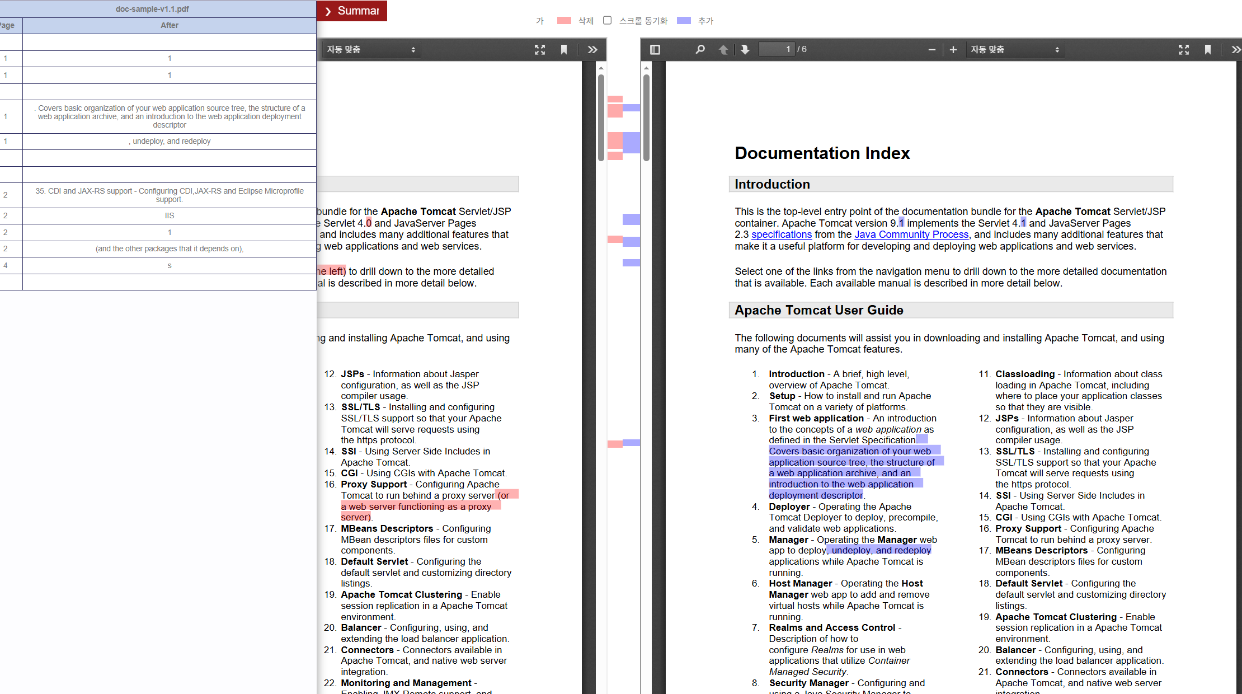The height and width of the screenshot is (694, 1242).
Task: Enable the 스크롤 동기화 checkbox
Action: click(607, 21)
